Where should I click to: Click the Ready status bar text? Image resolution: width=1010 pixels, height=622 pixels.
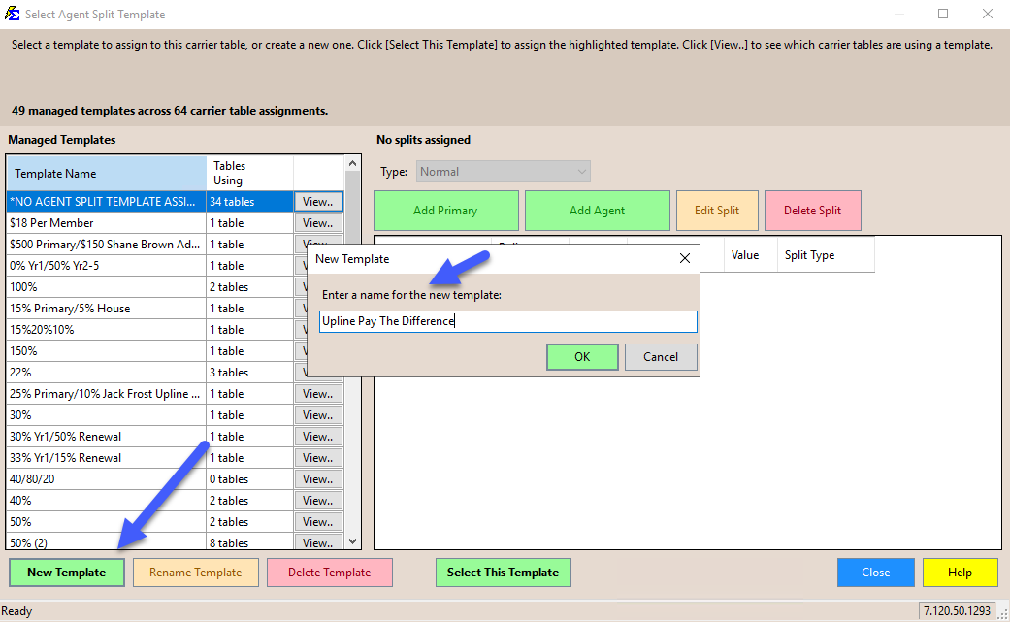pos(16,611)
